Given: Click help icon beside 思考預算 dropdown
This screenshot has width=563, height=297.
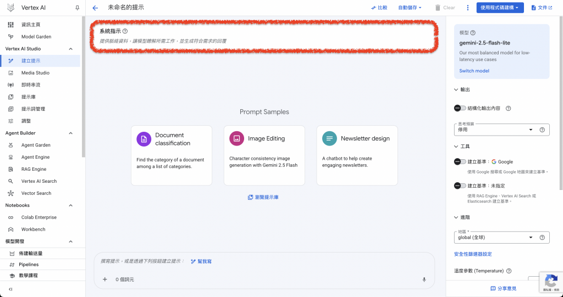Looking at the screenshot, I should point(542,130).
